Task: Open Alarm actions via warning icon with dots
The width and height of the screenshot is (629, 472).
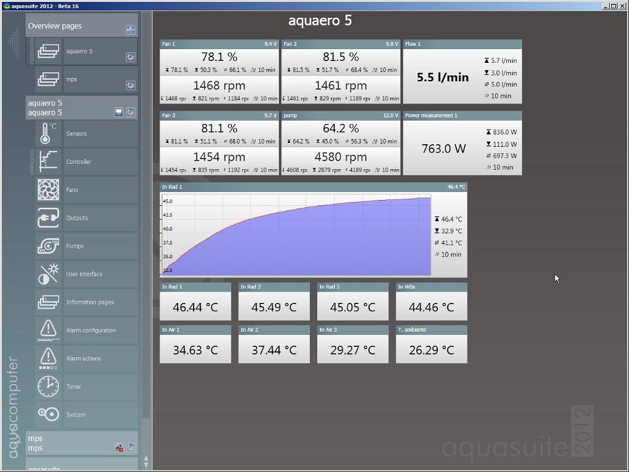Action: pyautogui.click(x=48, y=358)
